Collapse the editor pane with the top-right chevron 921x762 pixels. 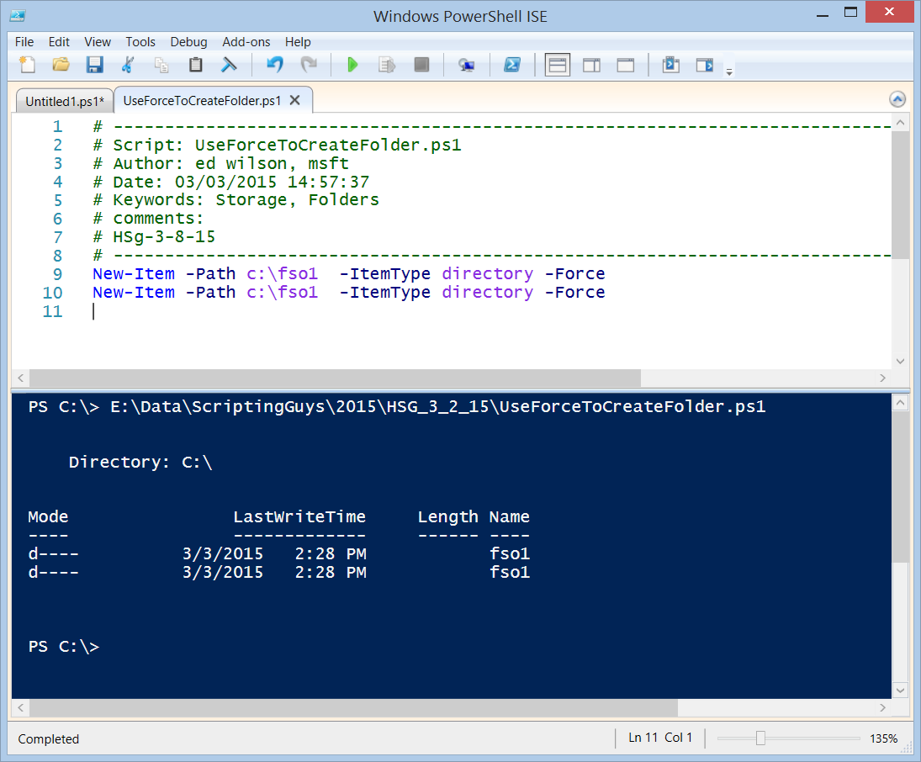coord(897,98)
